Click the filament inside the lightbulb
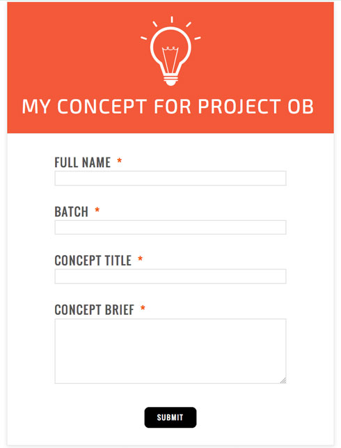Screen dimensions: 341x448 pos(170,59)
